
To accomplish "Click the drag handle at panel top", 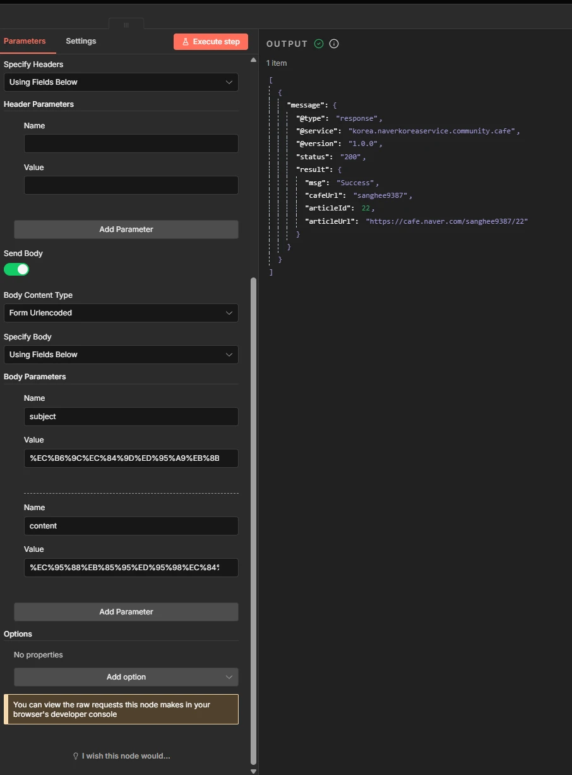I will pos(126,25).
